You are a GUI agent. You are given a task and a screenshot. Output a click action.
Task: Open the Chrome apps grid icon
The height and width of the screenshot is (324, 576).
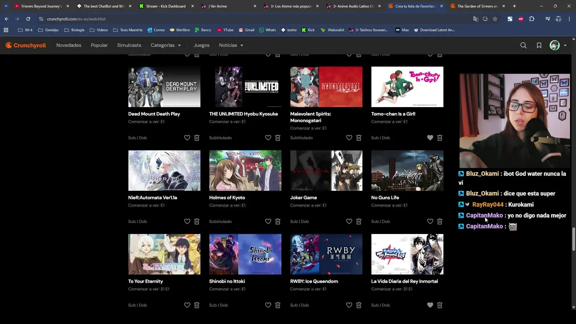[6, 30]
